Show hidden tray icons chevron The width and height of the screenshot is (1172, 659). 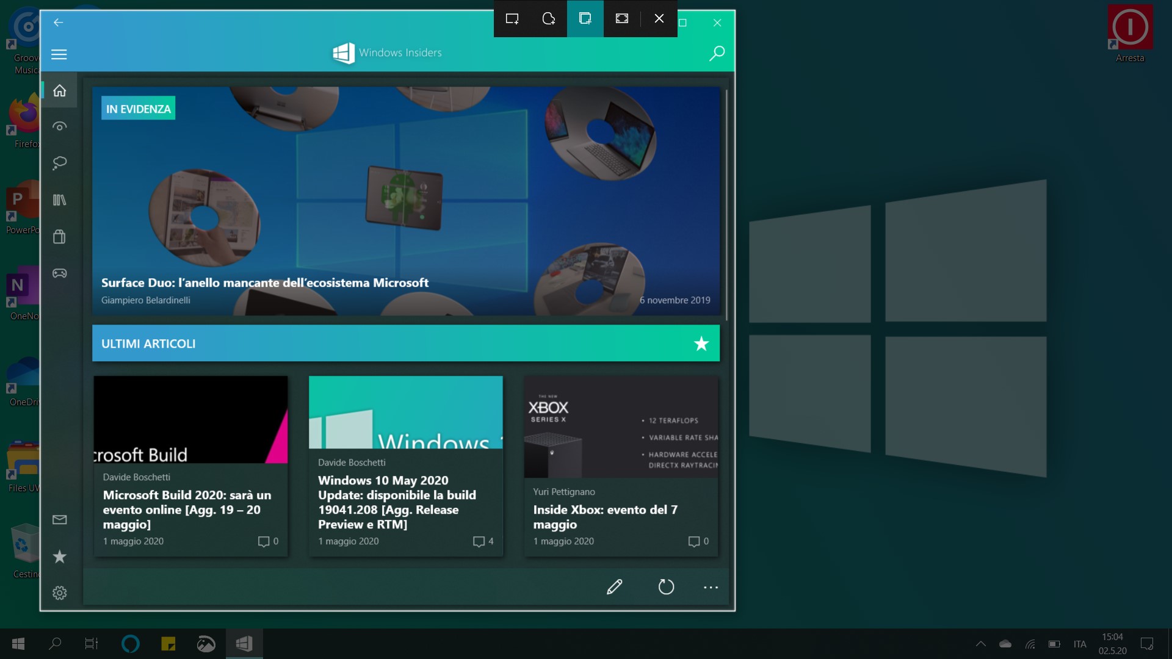tap(981, 644)
